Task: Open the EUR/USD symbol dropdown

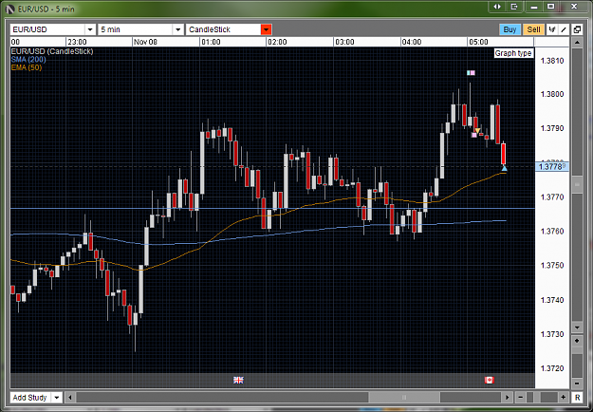Action: tap(90, 29)
